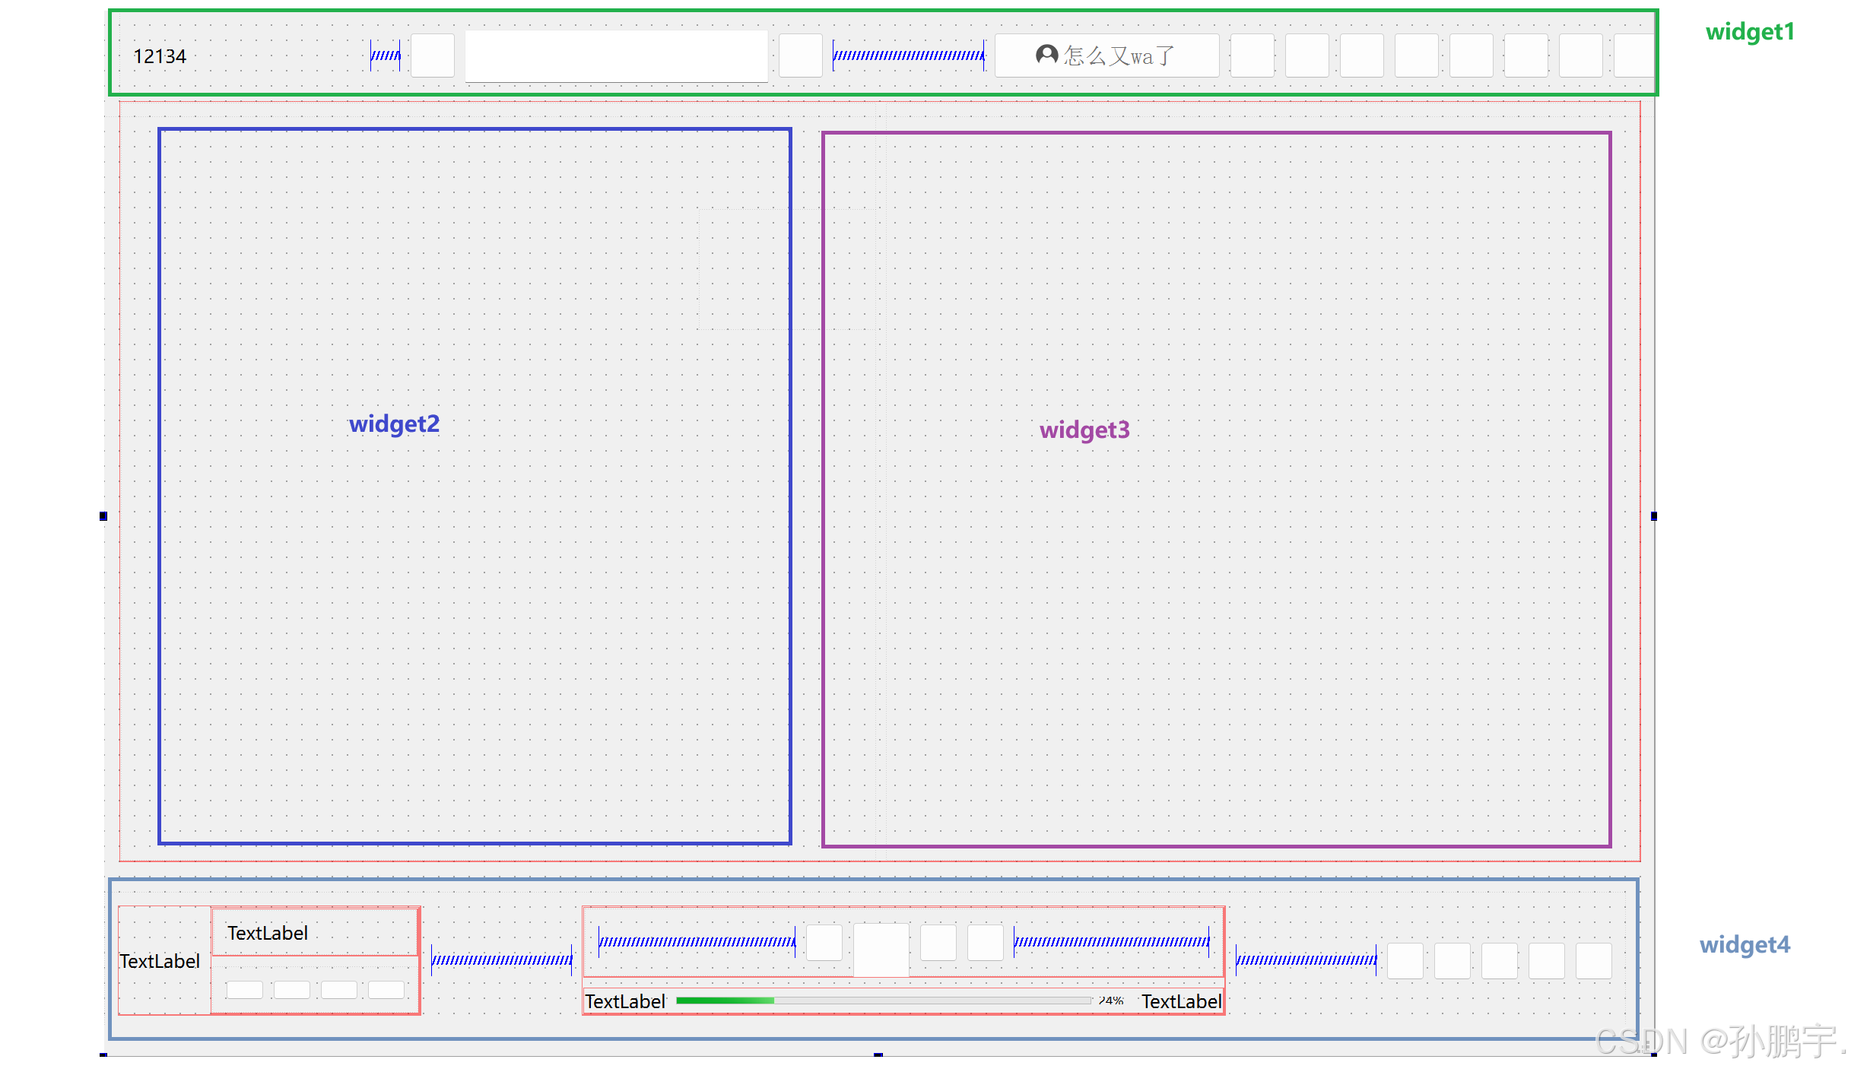Click the 12134 label in the top bar
Viewport: 1851px width, 1072px height.
pyautogui.click(x=160, y=56)
